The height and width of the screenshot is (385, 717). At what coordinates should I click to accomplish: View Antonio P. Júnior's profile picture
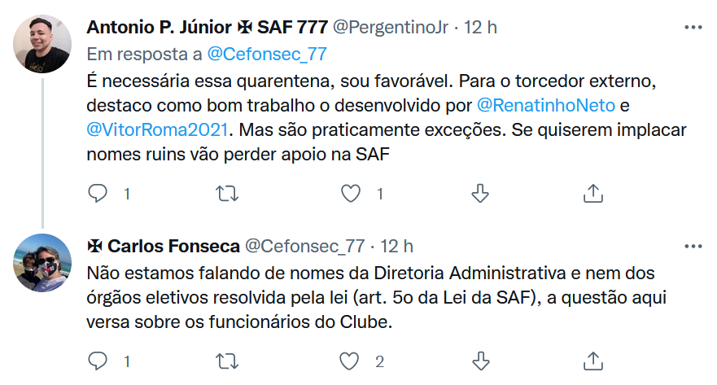43,45
